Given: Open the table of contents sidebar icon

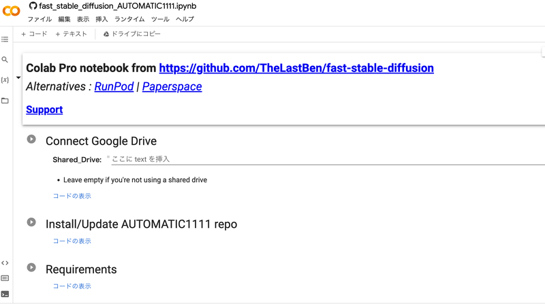Looking at the screenshot, I should point(5,39).
